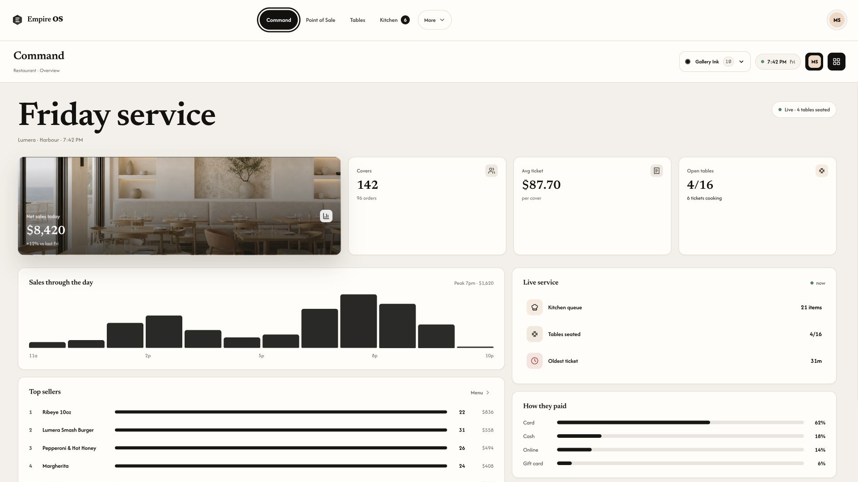
Task: Click the Kitchen queue chef hat icon
Action: (534, 307)
